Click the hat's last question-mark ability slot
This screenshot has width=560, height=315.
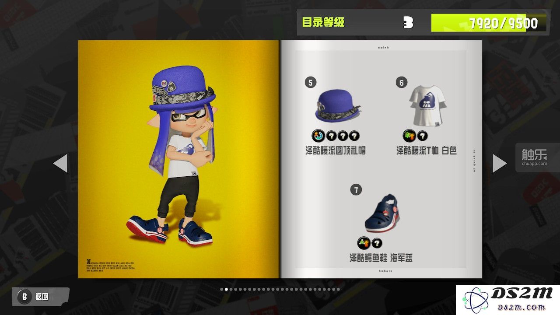point(354,136)
